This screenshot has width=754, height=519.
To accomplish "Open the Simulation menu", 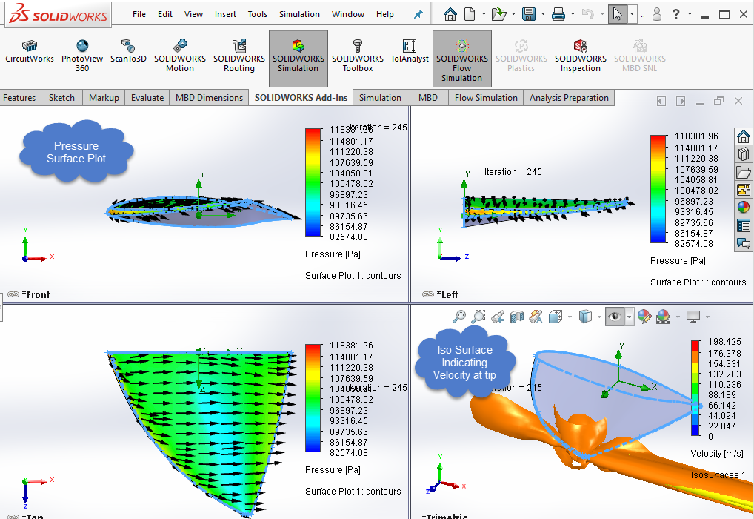I will (299, 13).
